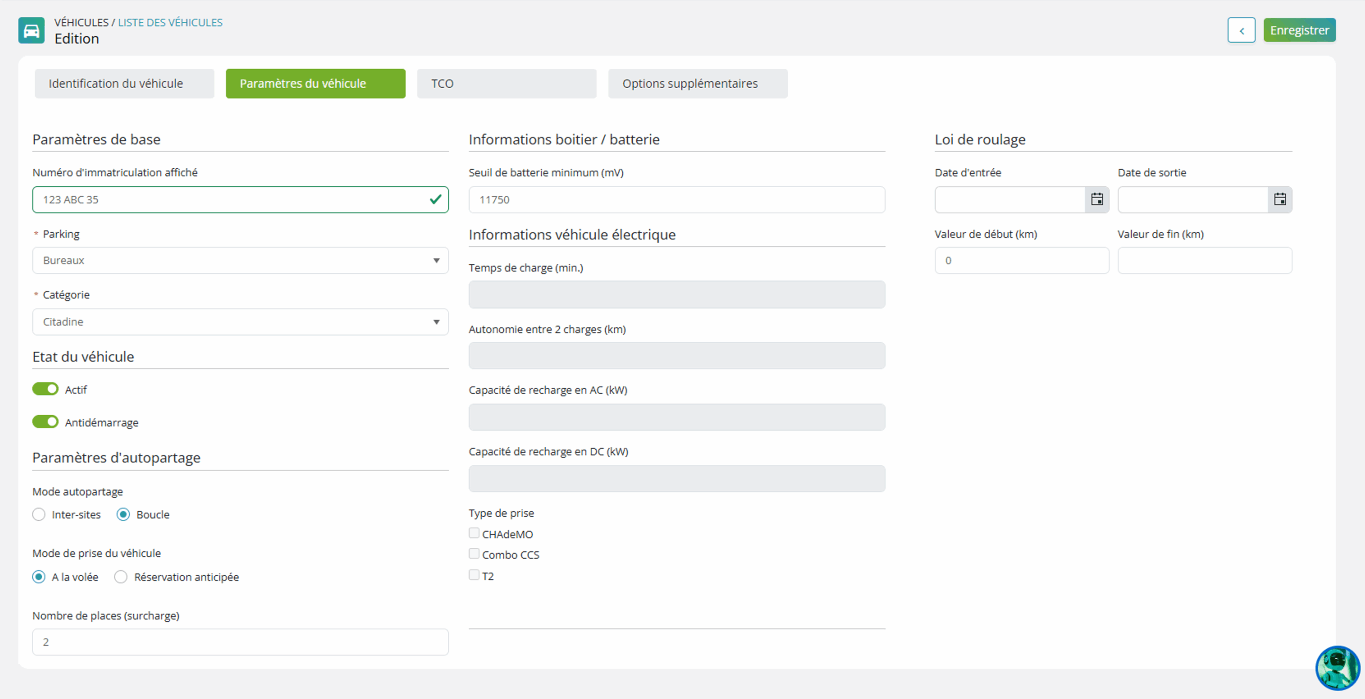Click the green validation checkmark in immatriculation field

pyautogui.click(x=435, y=199)
